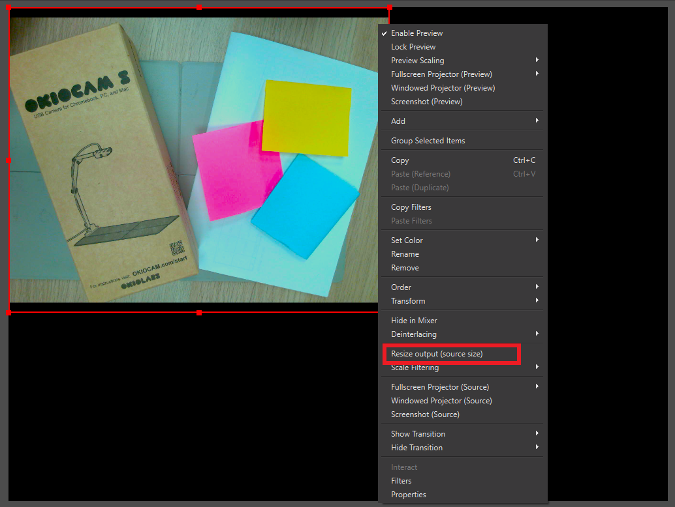Toggle the Enable Preview checkmark
675x507 pixels.
pos(416,33)
